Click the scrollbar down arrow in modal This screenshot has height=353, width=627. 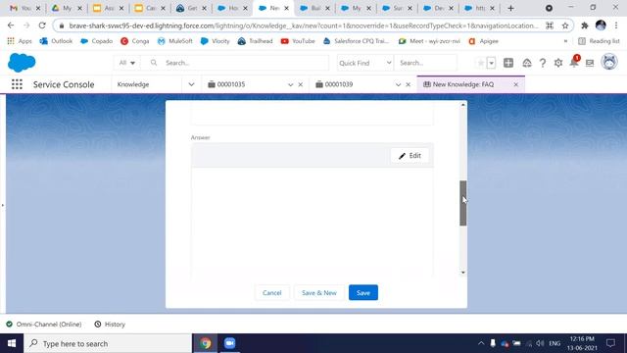(463, 273)
